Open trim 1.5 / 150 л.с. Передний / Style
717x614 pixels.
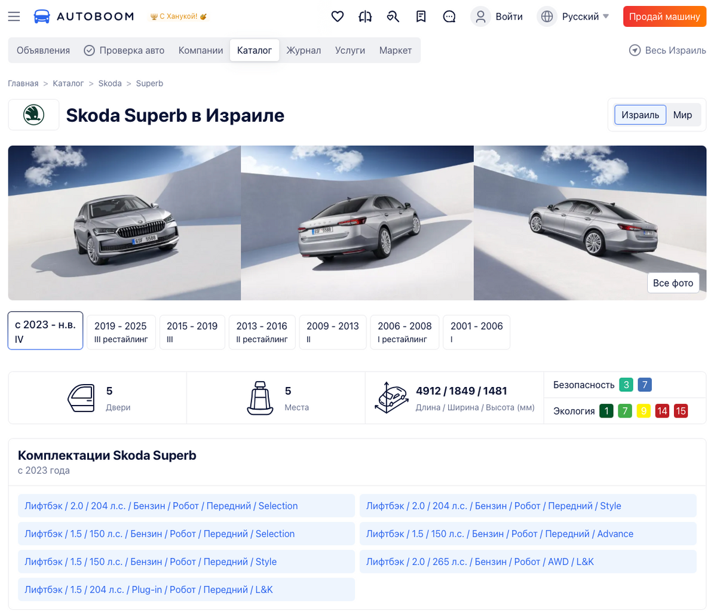point(186,562)
